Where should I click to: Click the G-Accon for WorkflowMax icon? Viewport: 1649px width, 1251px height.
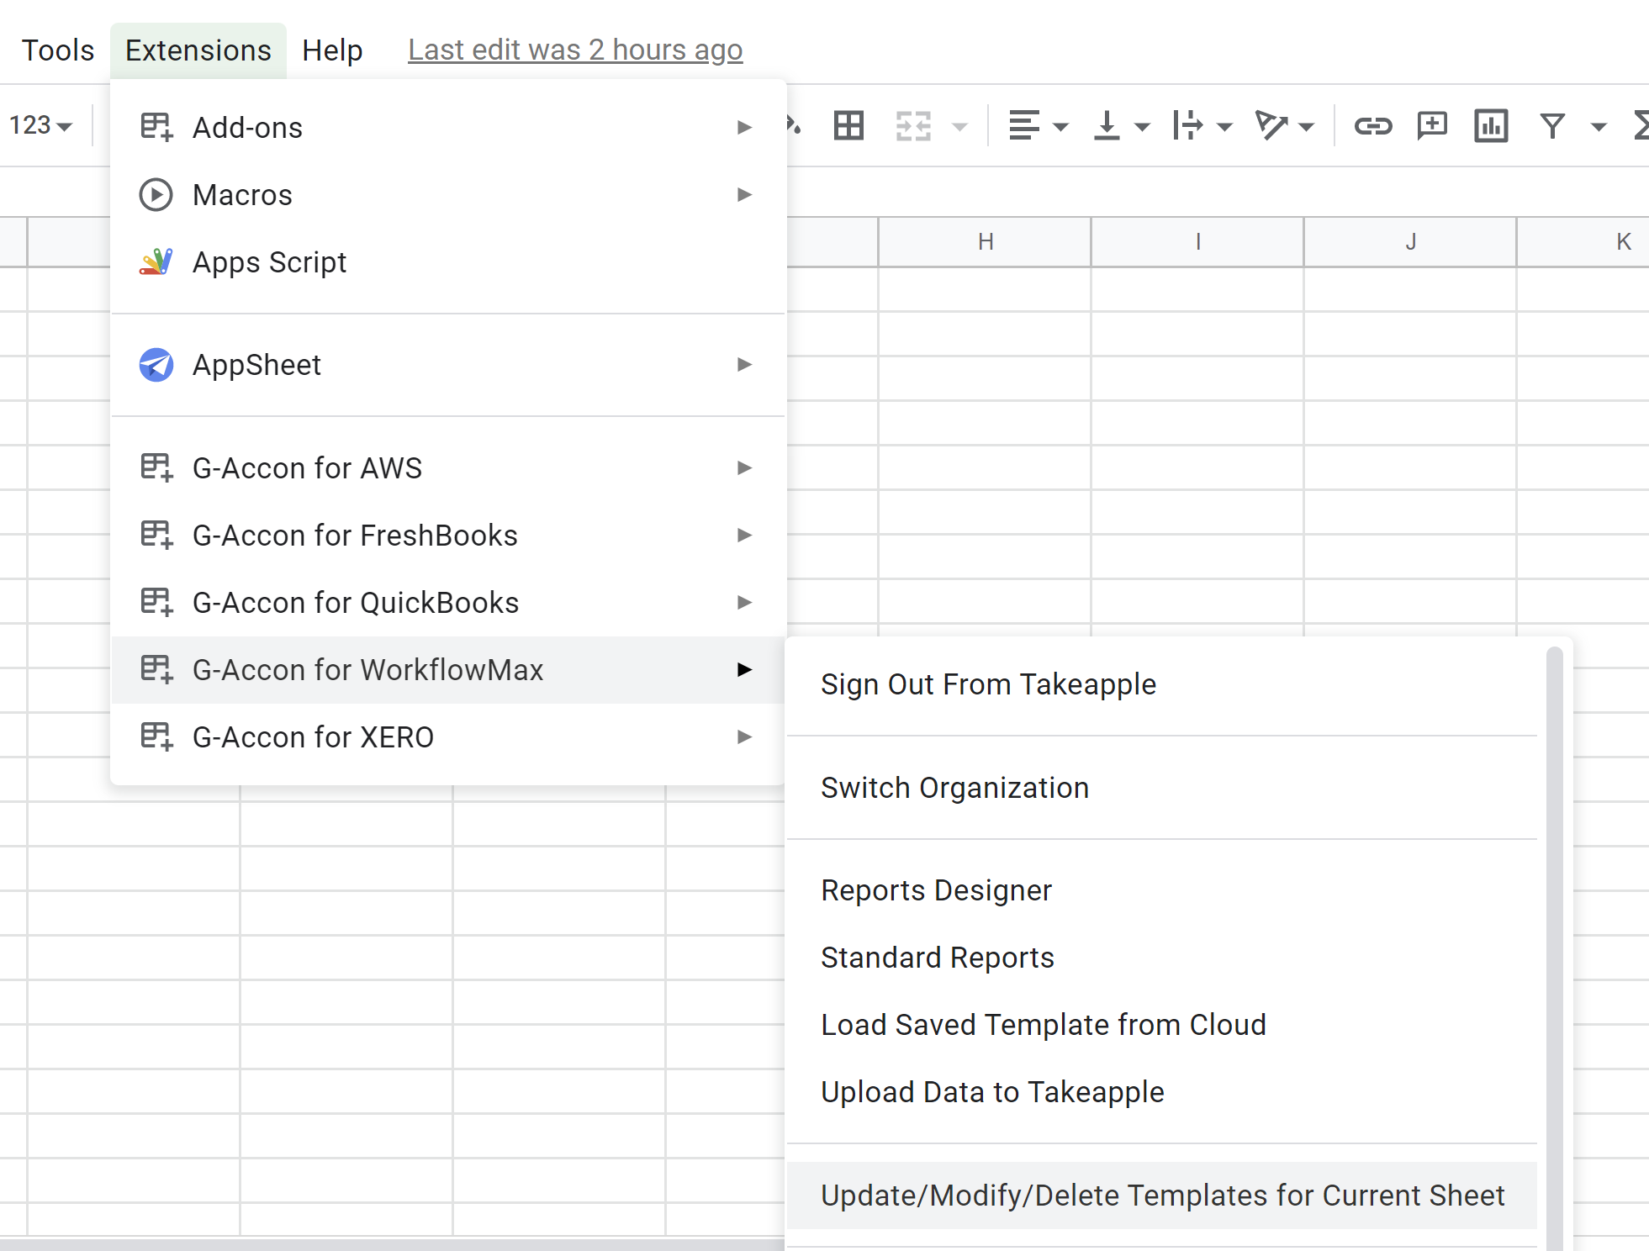click(156, 670)
